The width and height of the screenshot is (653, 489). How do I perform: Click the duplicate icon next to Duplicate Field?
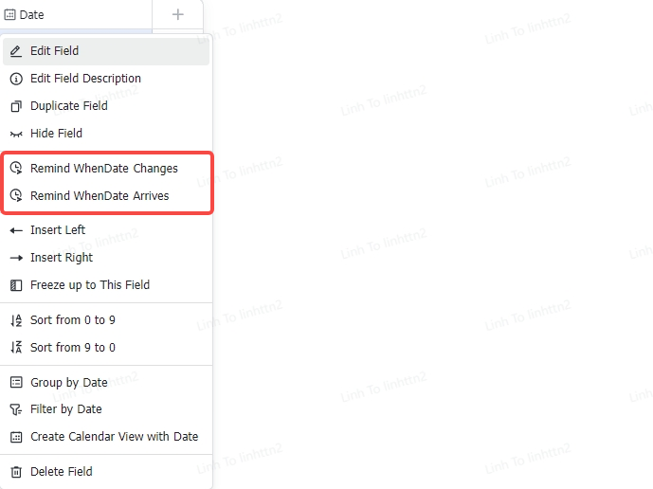tap(15, 106)
